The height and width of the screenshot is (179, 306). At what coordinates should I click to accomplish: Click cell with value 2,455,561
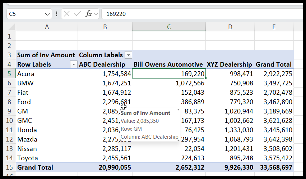(x=105, y=158)
